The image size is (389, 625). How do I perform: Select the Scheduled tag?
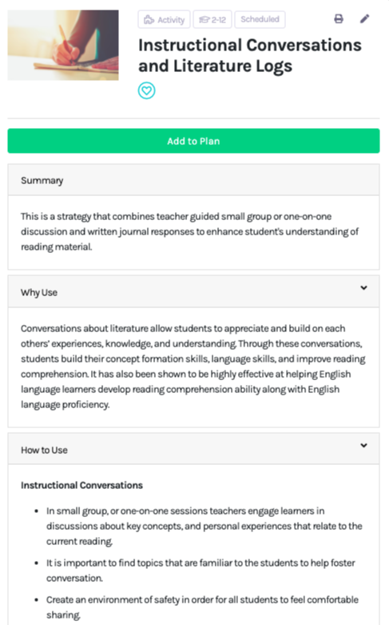(260, 19)
